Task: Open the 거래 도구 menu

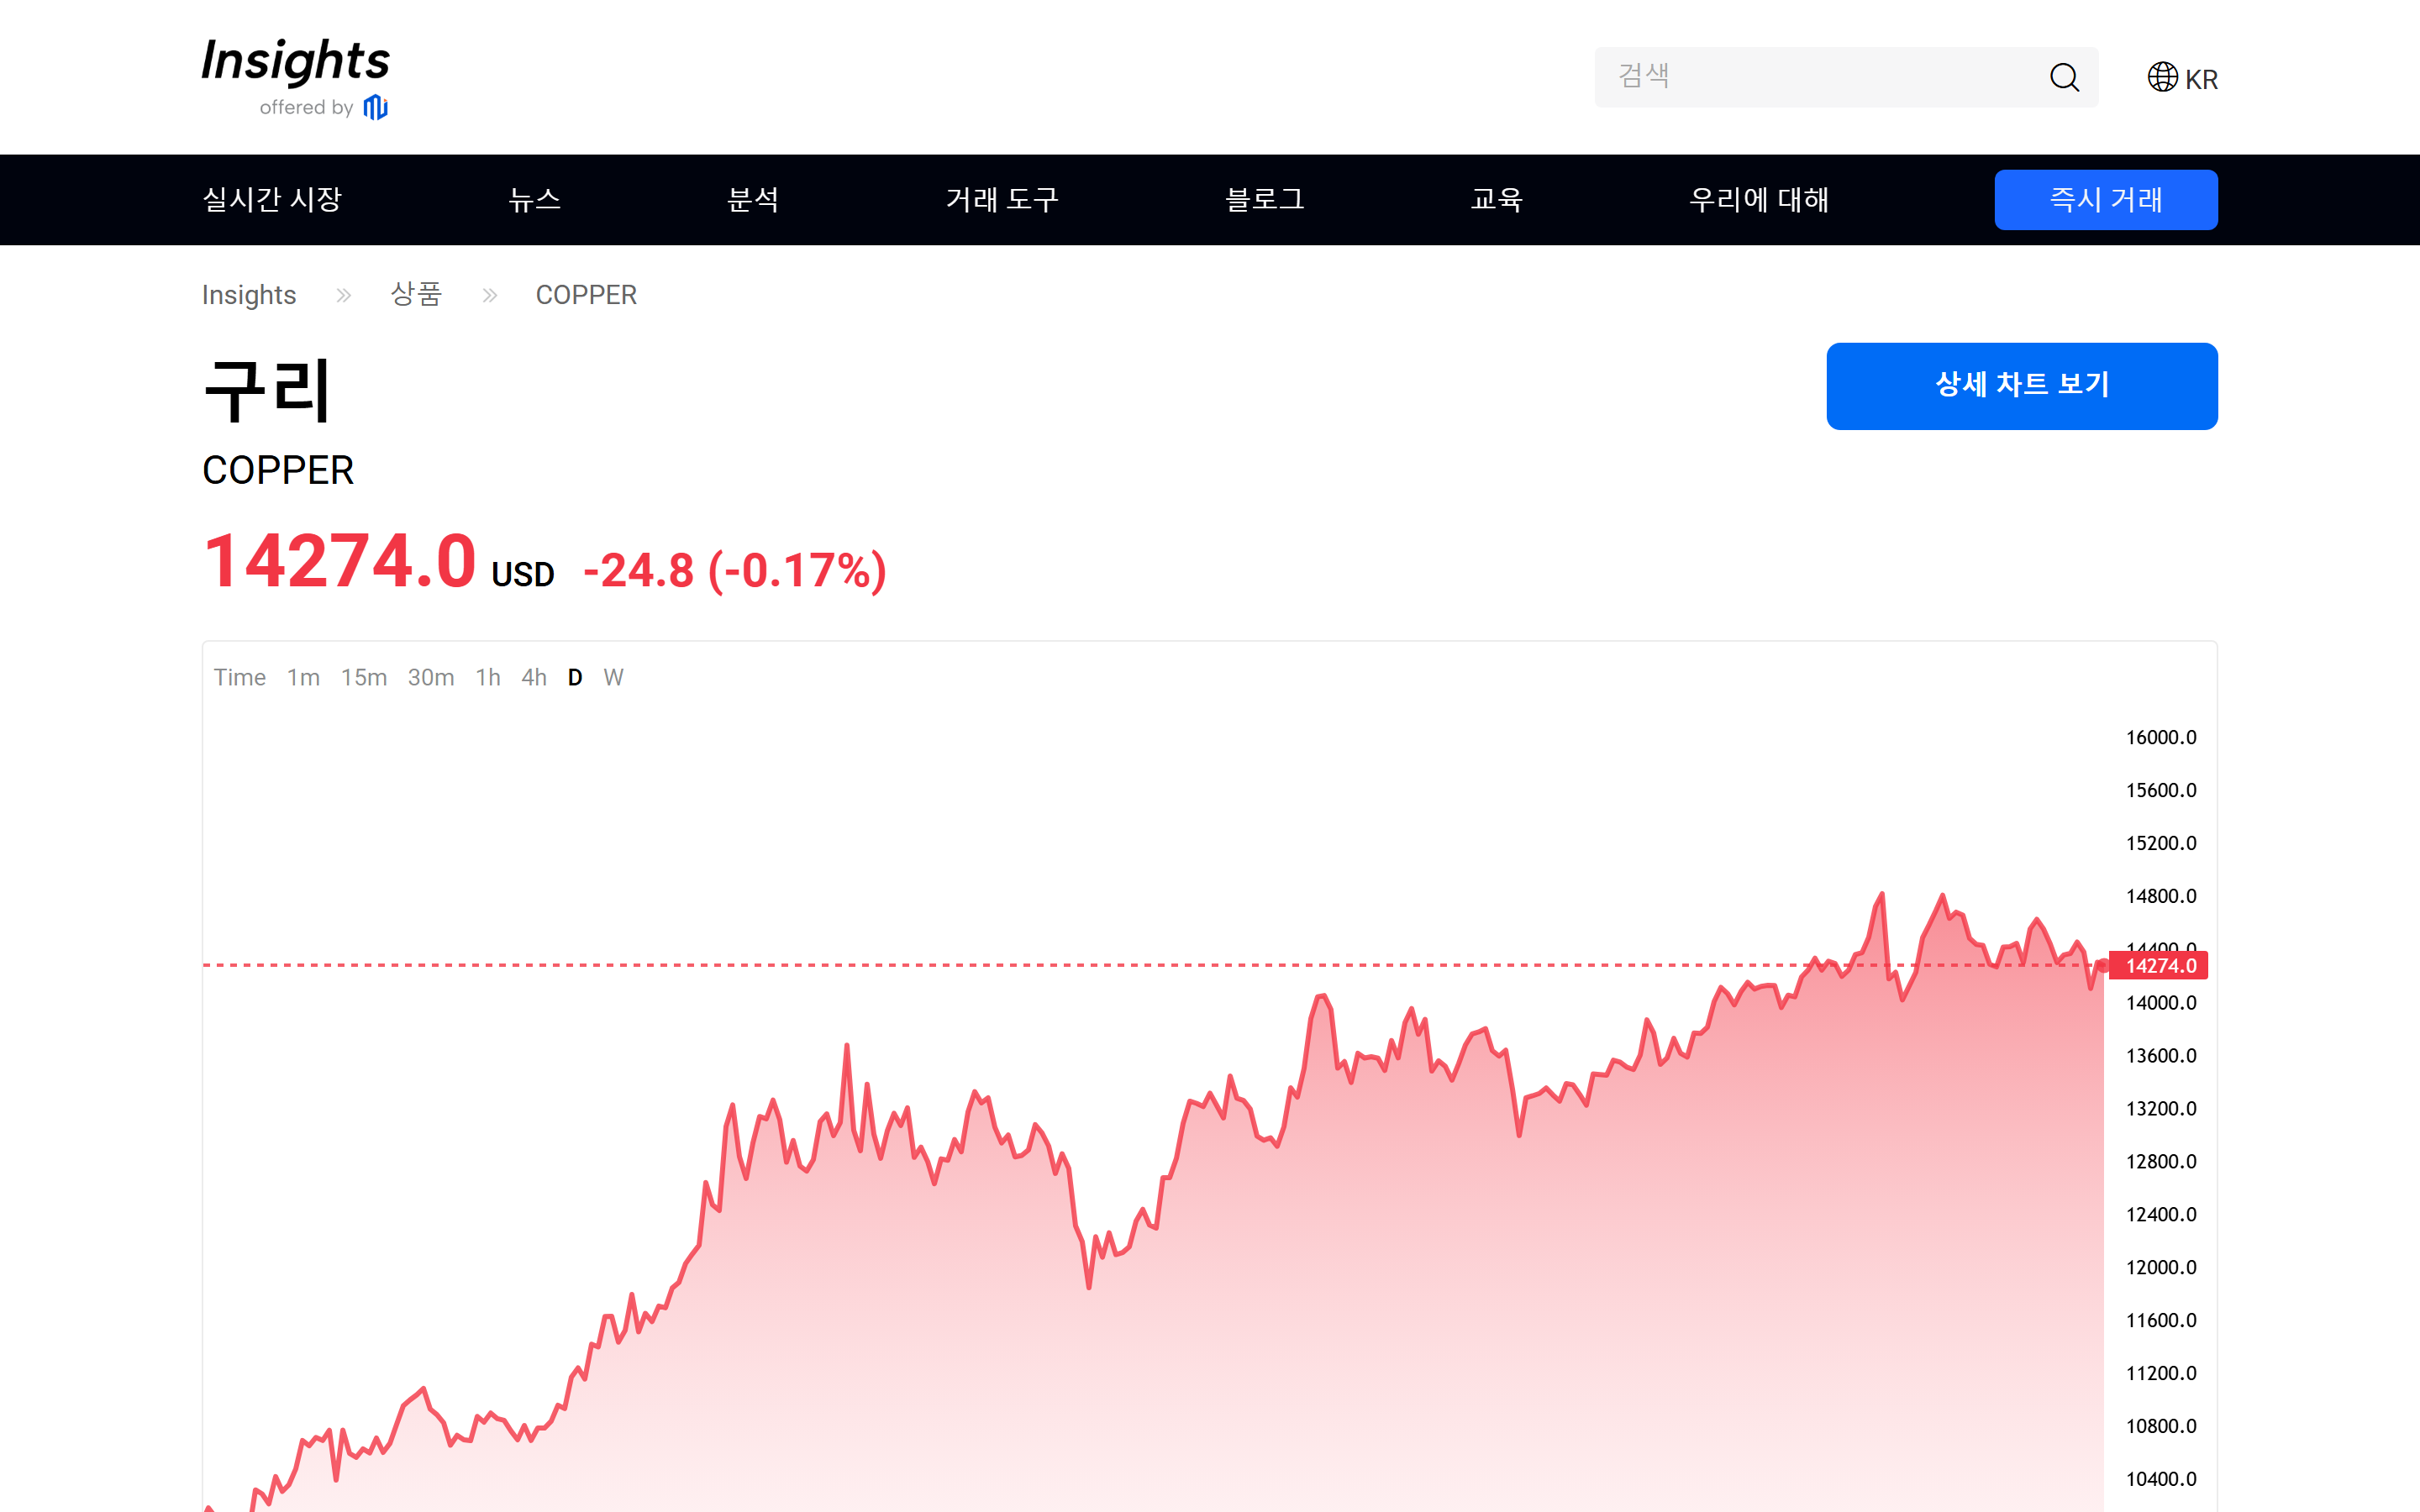Action: 1002,200
